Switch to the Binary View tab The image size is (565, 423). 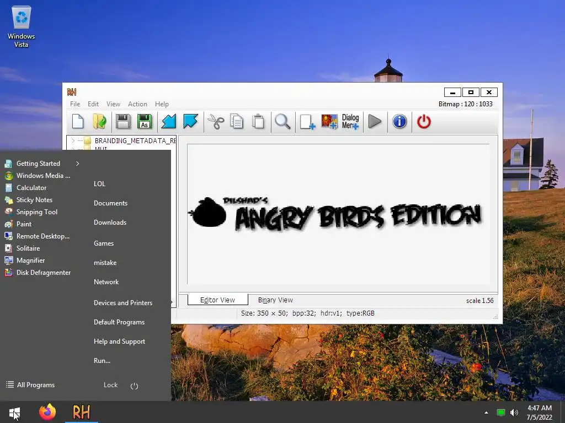point(275,300)
